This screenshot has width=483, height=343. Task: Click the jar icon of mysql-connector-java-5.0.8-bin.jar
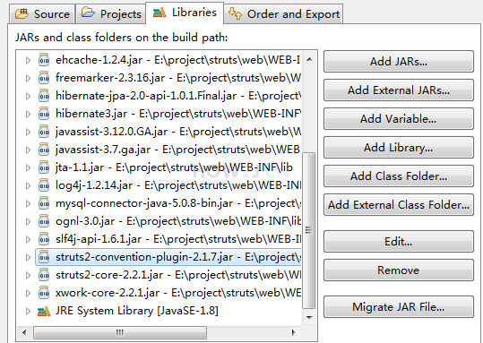coord(44,203)
